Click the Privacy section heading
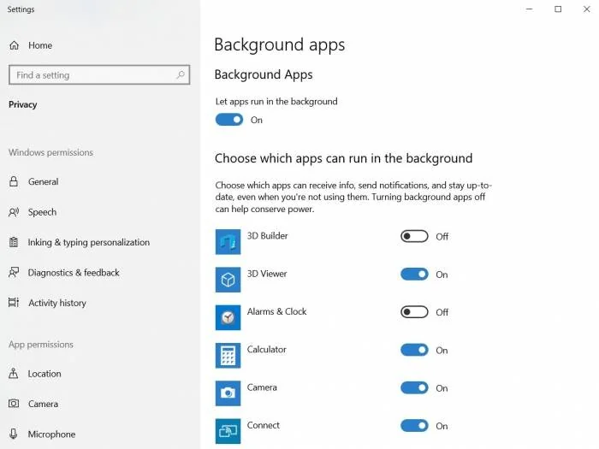This screenshot has height=449, width=599. point(22,104)
